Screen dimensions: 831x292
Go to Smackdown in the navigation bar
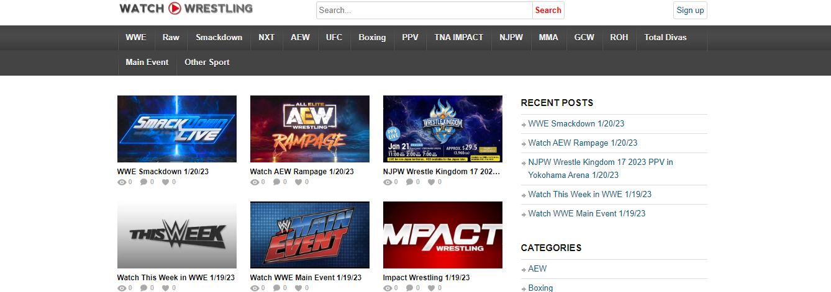pyautogui.click(x=219, y=37)
